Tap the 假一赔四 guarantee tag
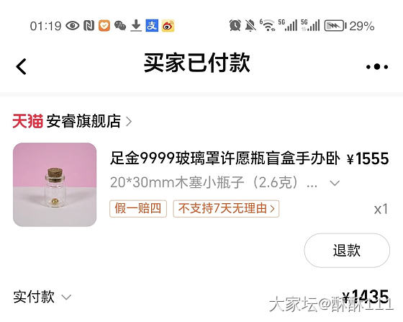This screenshot has width=403, height=322. tap(138, 209)
